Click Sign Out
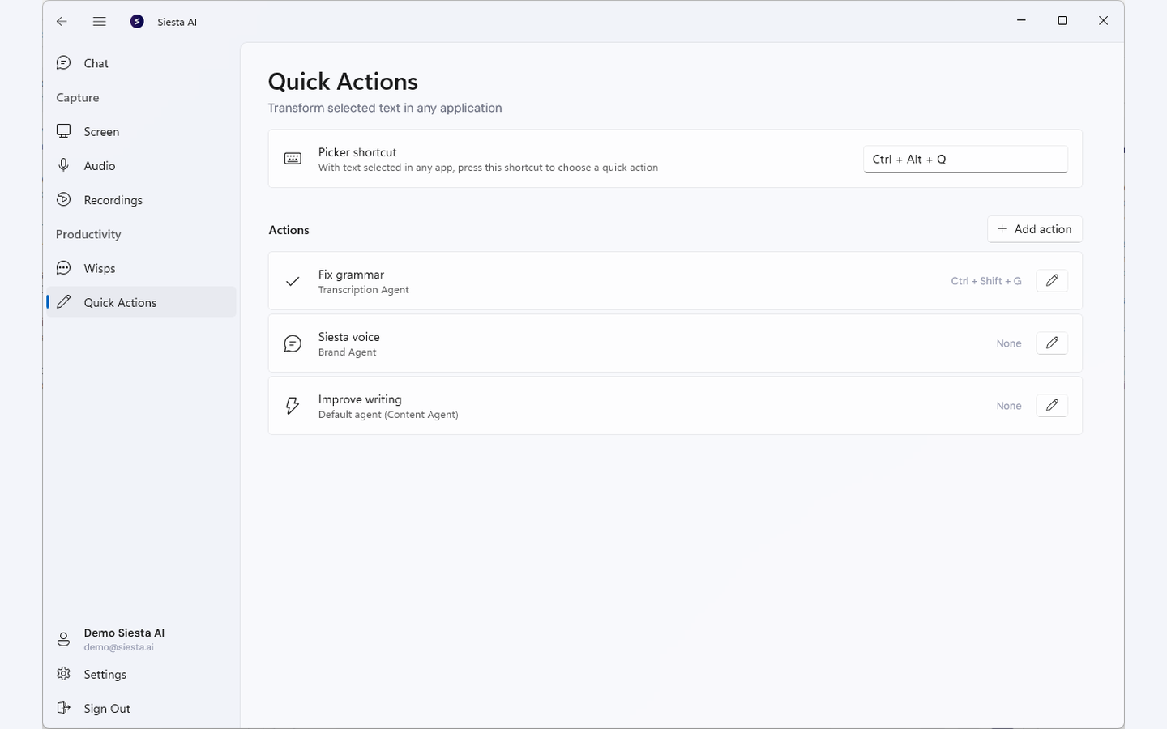 click(x=141, y=708)
